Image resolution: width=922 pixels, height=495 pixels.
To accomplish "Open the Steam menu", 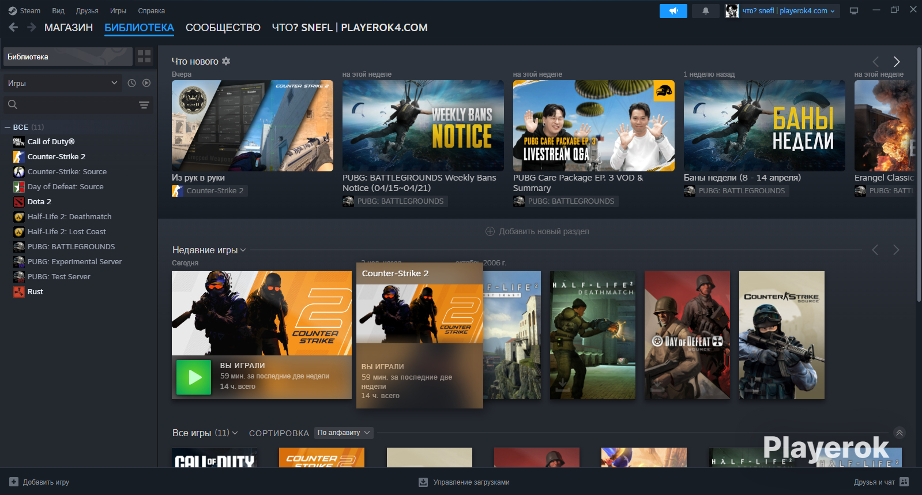I will coord(30,11).
